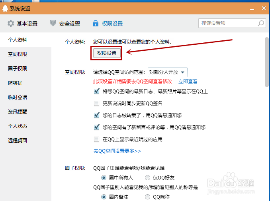The image size is (270, 201).
Task: Click the shield icon for 安全设置
Action: pos(53,23)
